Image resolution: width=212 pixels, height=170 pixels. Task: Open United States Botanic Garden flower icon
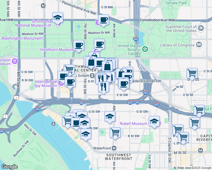point(145,49)
